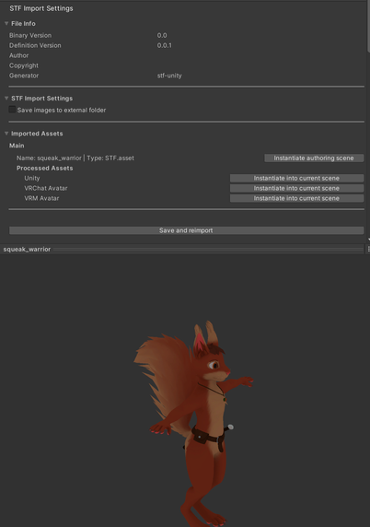This screenshot has height=527, width=370.
Task: Select Generator value stf-unity
Action: point(169,76)
